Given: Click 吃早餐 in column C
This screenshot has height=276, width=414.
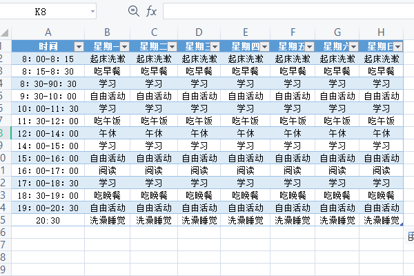Looking at the screenshot, I should (154, 71).
